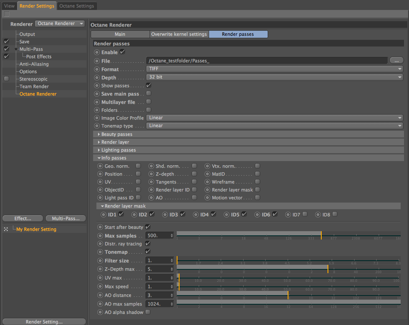The image size is (409, 325).
Task: Enable the Folders checkbox
Action: coord(149,110)
